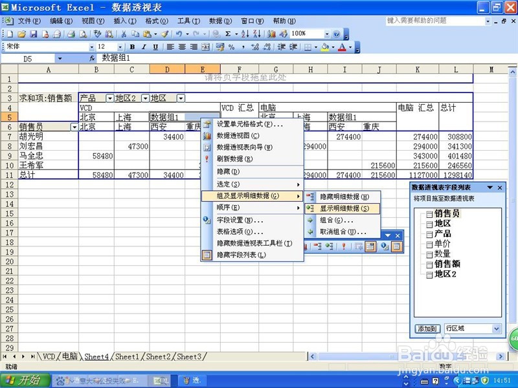The height and width of the screenshot is (388, 518).
Task: Toggle Italic formatting
Action: [144, 47]
